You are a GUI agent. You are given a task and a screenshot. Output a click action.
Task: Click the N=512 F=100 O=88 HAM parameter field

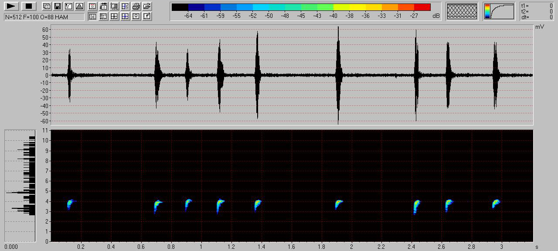coord(44,17)
